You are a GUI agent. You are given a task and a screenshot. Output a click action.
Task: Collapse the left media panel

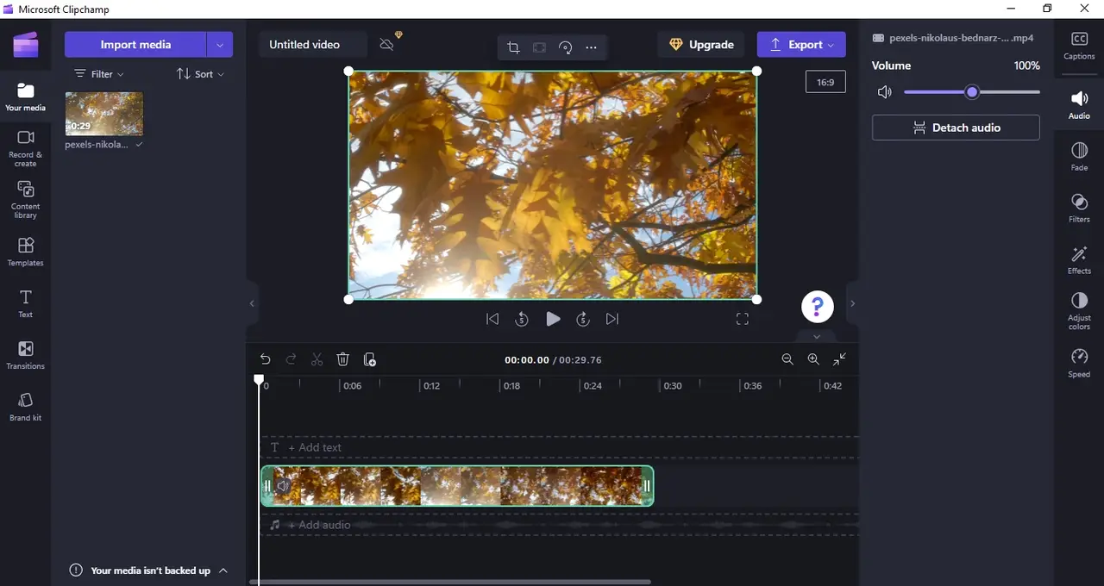[x=252, y=303]
